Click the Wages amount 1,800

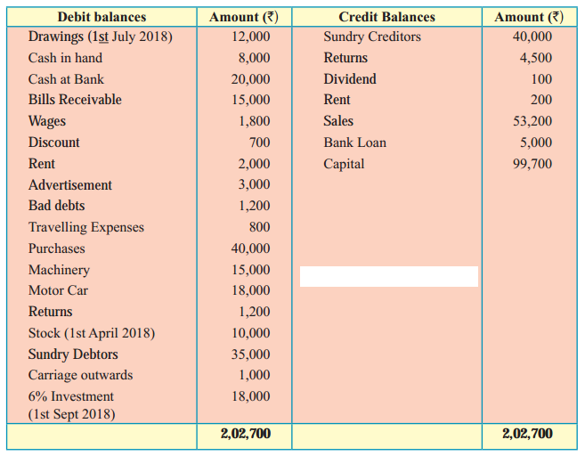(255, 121)
